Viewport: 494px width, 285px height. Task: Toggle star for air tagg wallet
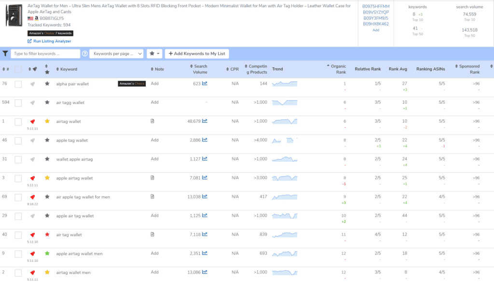click(x=47, y=102)
